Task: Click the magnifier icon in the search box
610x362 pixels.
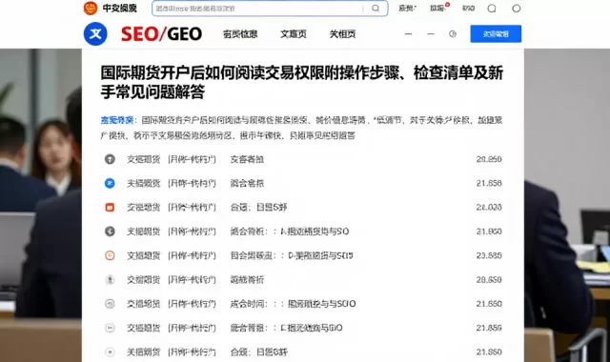Action: 376,9
